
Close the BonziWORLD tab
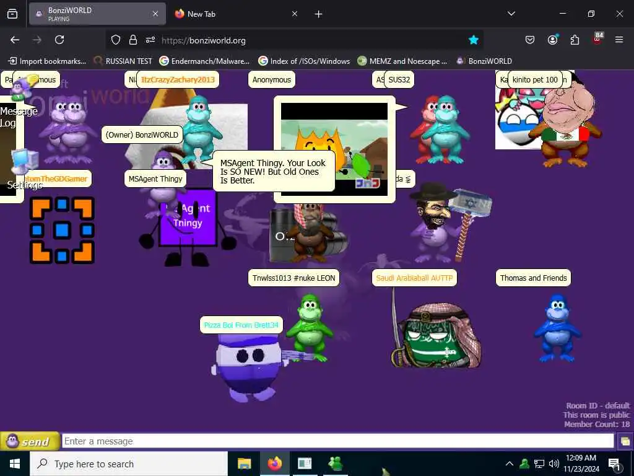[155, 14]
